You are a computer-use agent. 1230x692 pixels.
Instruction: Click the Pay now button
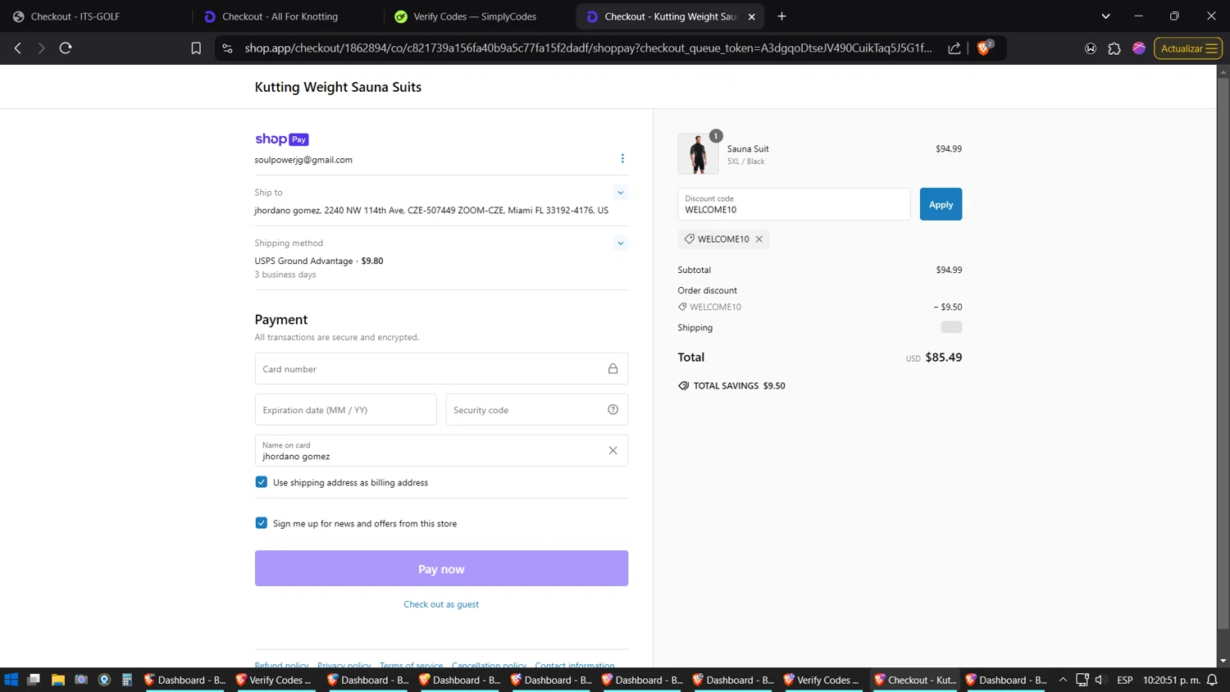(x=441, y=568)
